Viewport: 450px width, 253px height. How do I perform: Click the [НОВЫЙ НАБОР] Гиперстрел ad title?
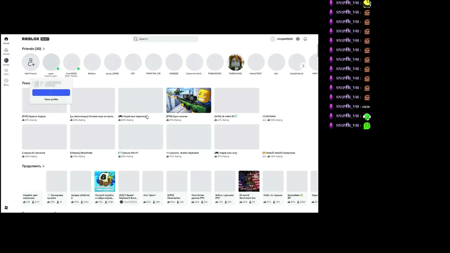(279, 153)
